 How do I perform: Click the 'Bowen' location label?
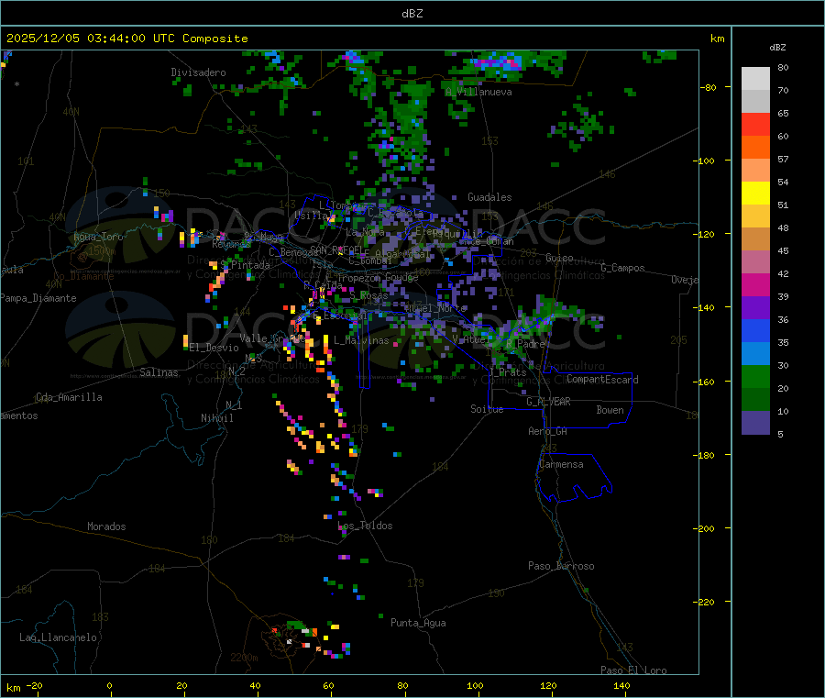pyautogui.click(x=610, y=410)
